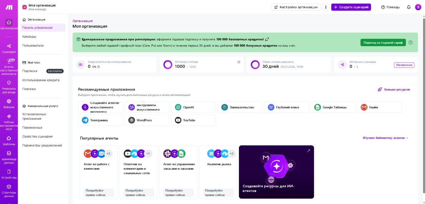Viewport: 426px width, 204px height.
Task: Click the инструменты искусственного app tile
Action: [x=147, y=107]
